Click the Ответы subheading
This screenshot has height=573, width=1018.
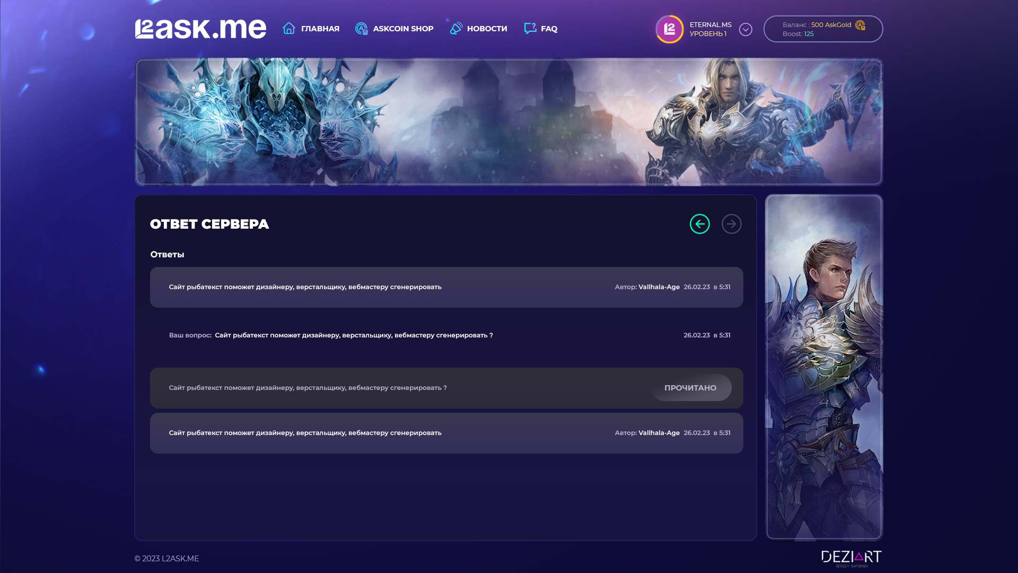pos(167,255)
